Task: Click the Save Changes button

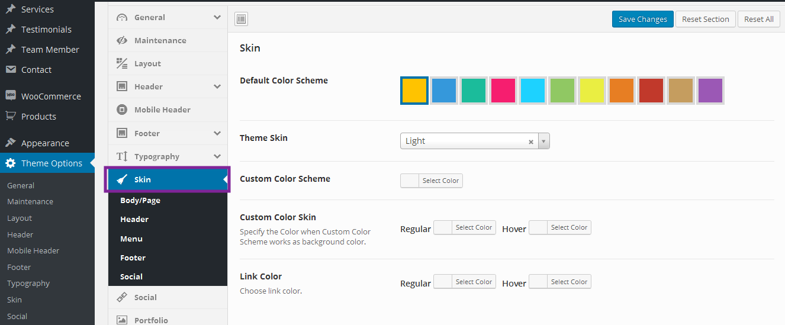Action: tap(642, 19)
